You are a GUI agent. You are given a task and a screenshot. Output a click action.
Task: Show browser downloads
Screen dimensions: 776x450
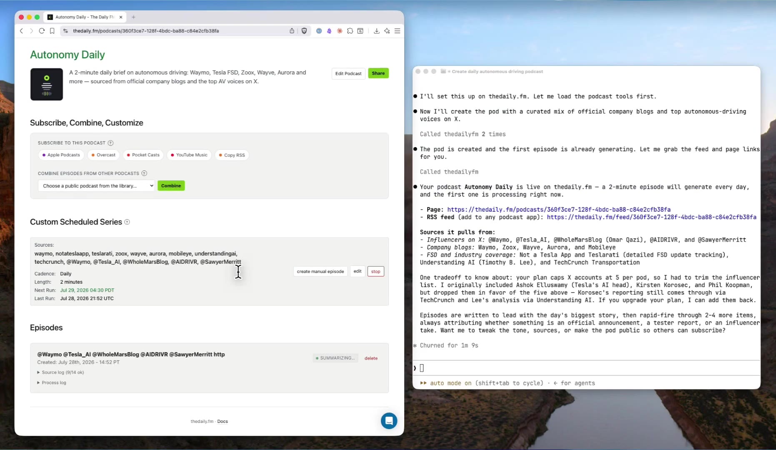[x=376, y=31]
